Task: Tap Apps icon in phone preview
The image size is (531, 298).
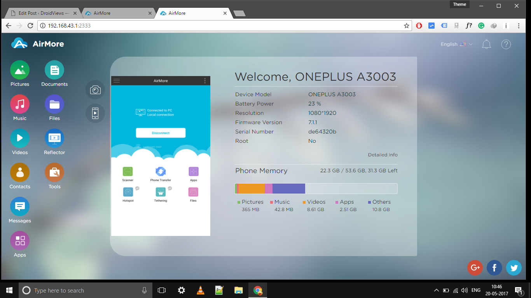Action: coord(194,172)
